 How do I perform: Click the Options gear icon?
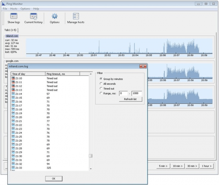55,17
